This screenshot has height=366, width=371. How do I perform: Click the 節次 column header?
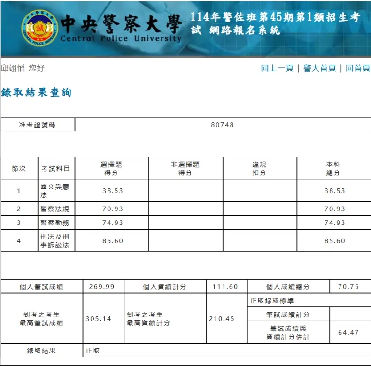(19, 168)
